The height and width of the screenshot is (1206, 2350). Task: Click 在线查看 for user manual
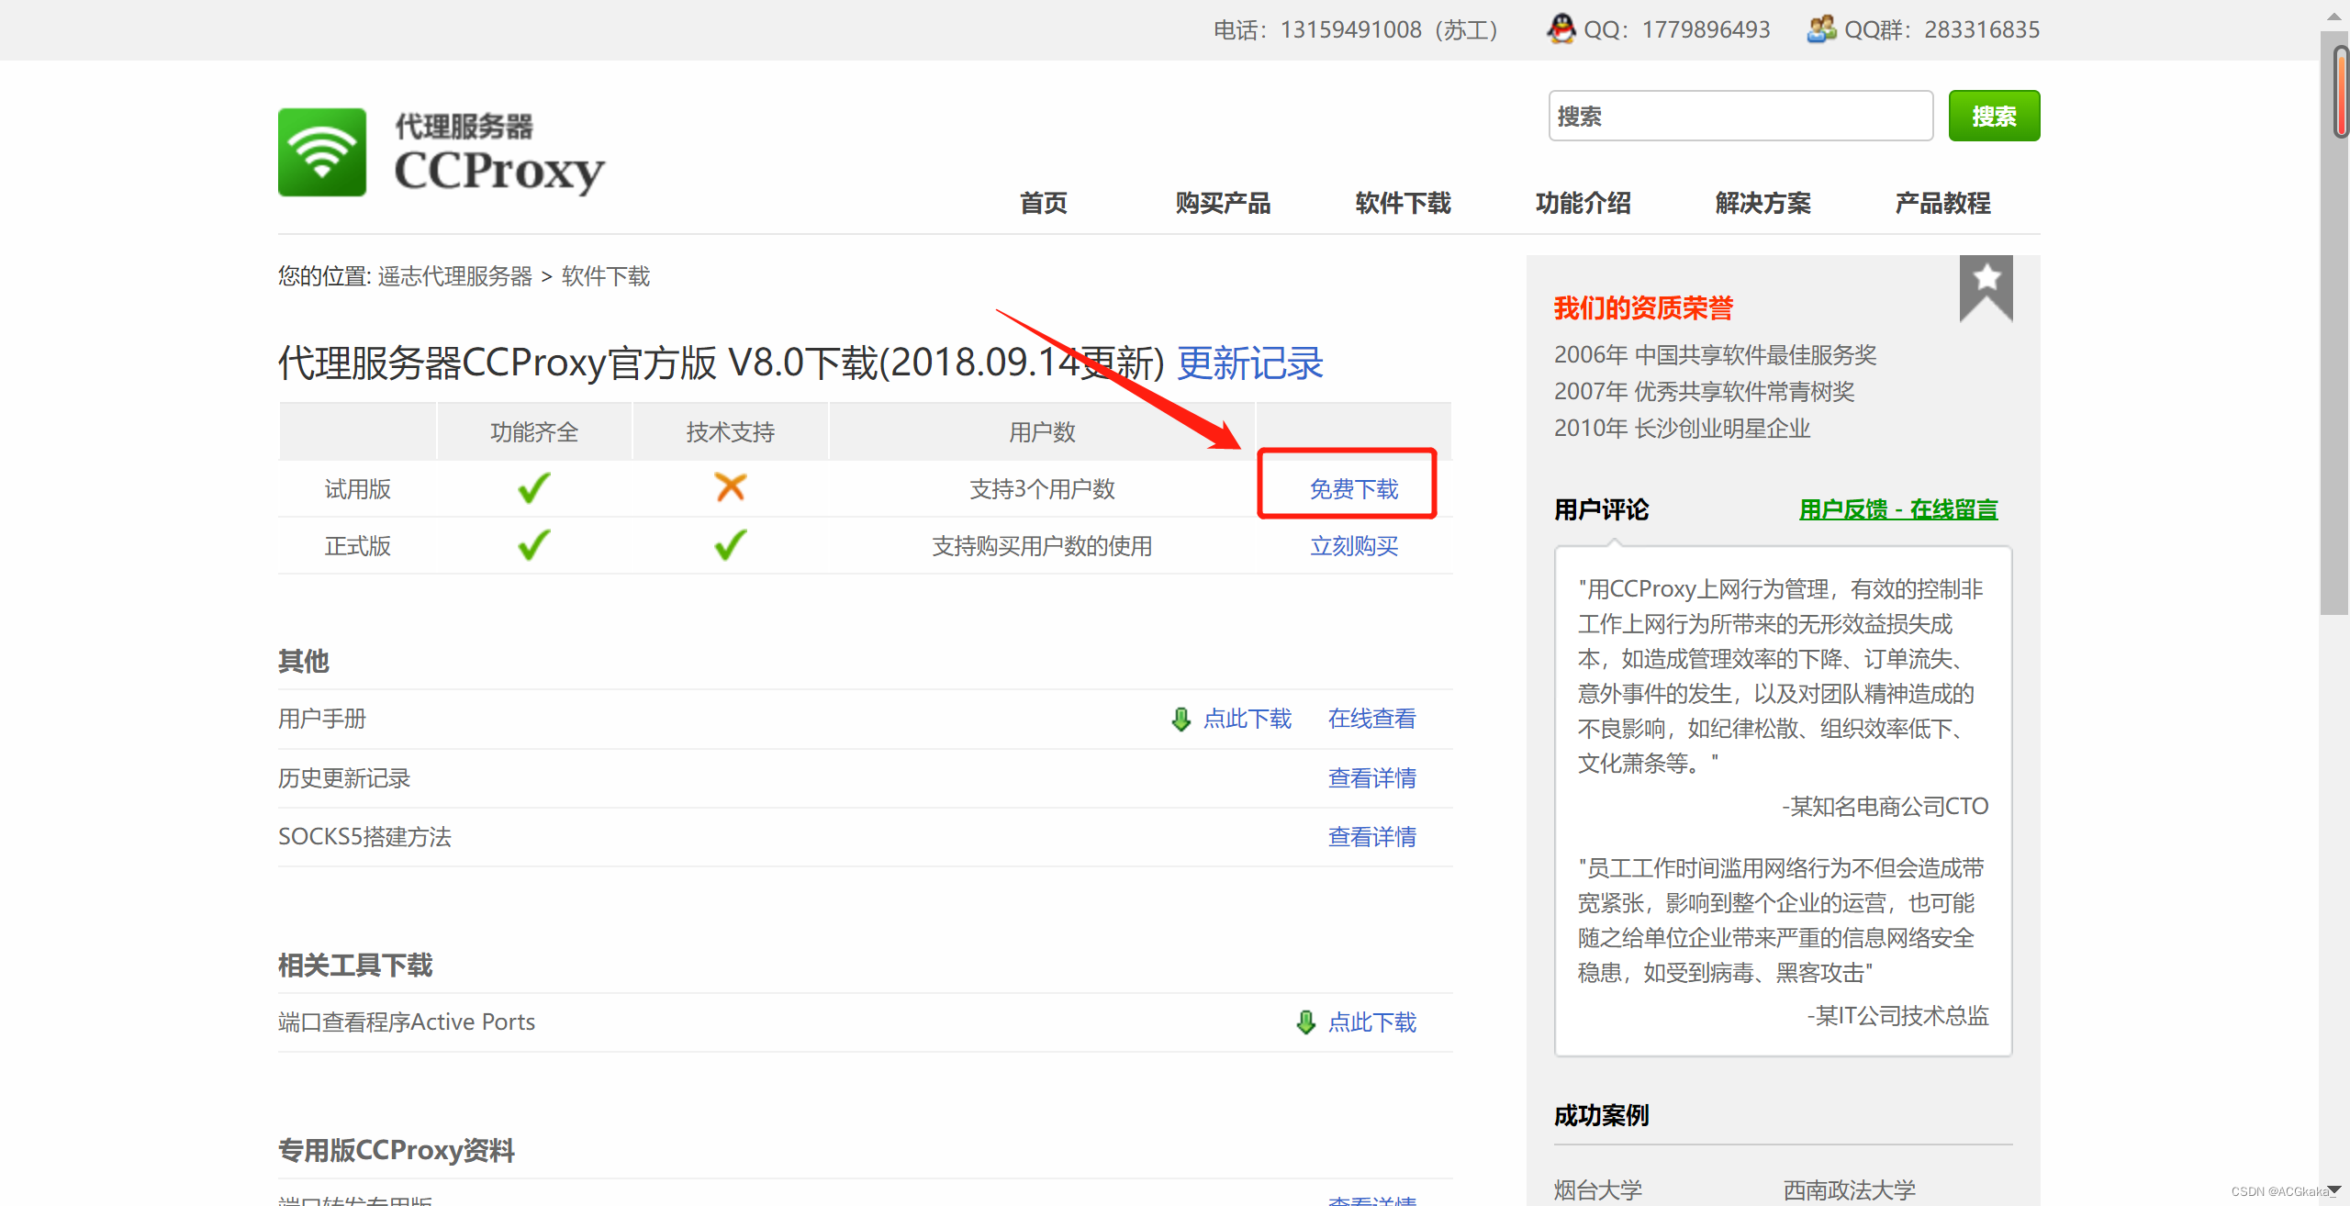(x=1371, y=719)
